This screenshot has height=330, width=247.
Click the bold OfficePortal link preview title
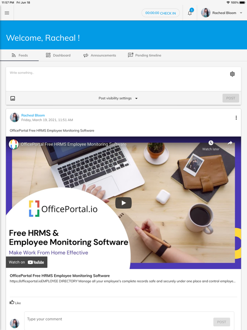click(x=60, y=276)
